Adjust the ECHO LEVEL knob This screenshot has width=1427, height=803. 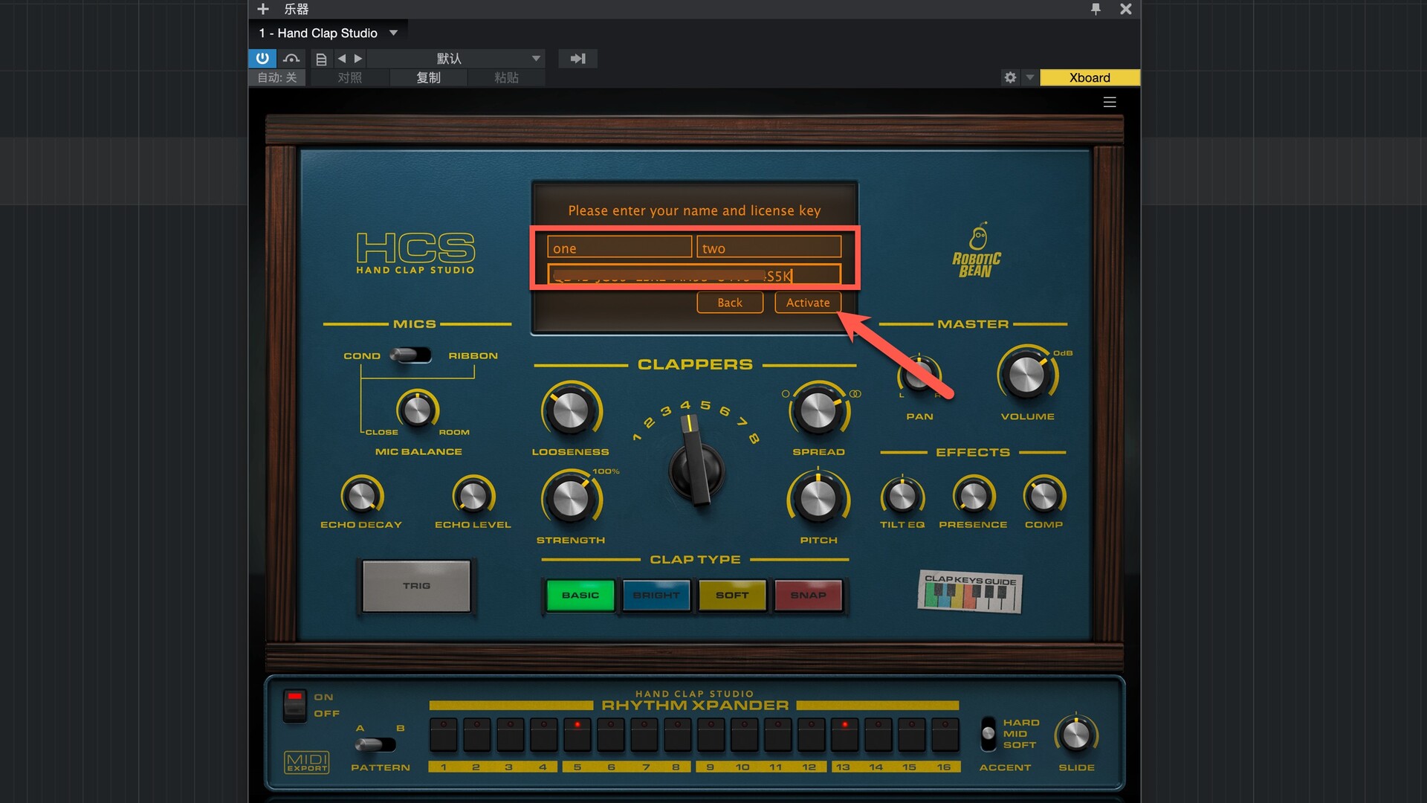(473, 495)
